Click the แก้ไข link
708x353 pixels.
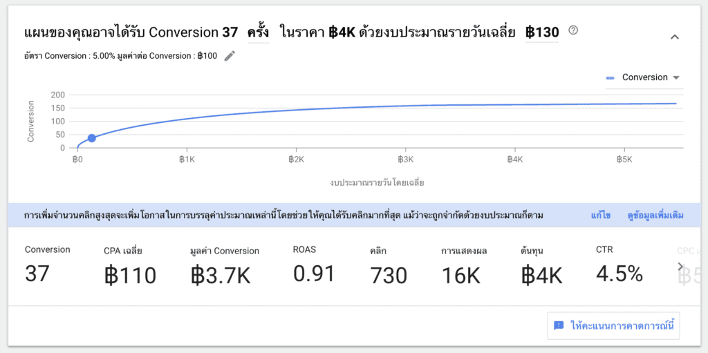(600, 216)
